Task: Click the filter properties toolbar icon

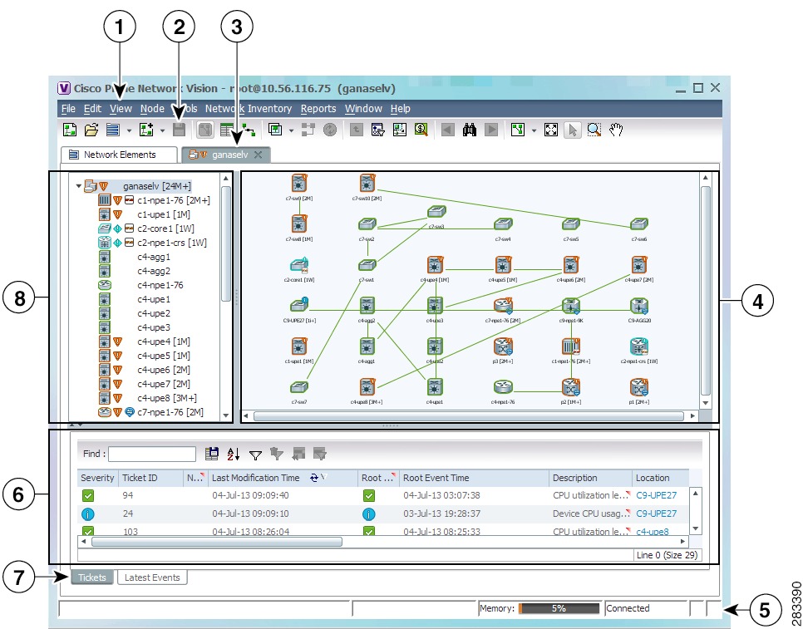Action: [x=378, y=130]
